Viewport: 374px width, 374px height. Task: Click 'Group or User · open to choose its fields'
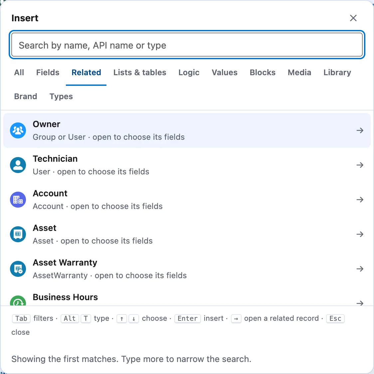109,137
